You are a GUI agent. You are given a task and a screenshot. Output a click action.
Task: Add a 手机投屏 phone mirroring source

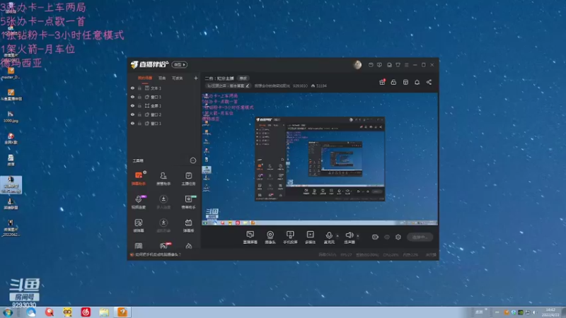tap(290, 237)
